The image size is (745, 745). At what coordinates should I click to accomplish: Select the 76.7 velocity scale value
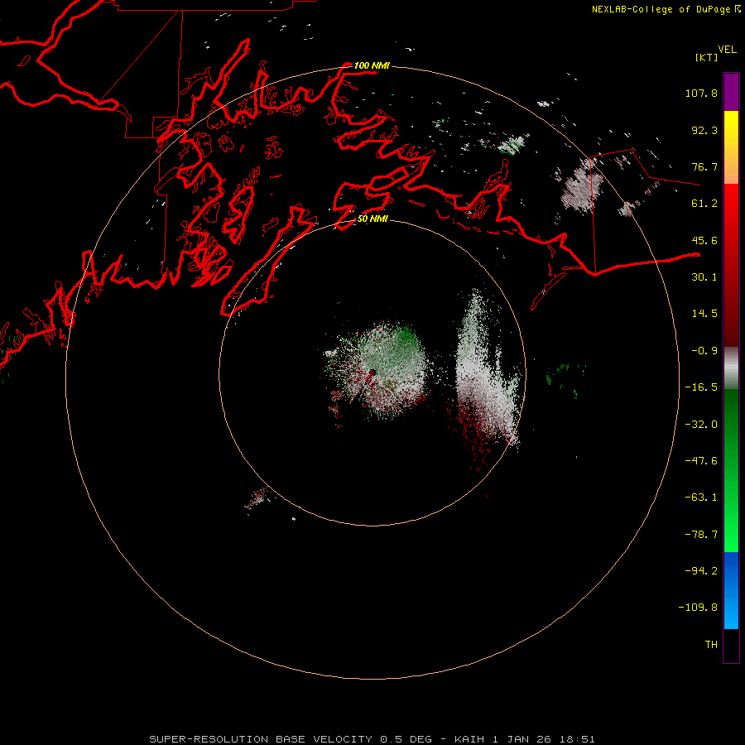pyautogui.click(x=704, y=166)
